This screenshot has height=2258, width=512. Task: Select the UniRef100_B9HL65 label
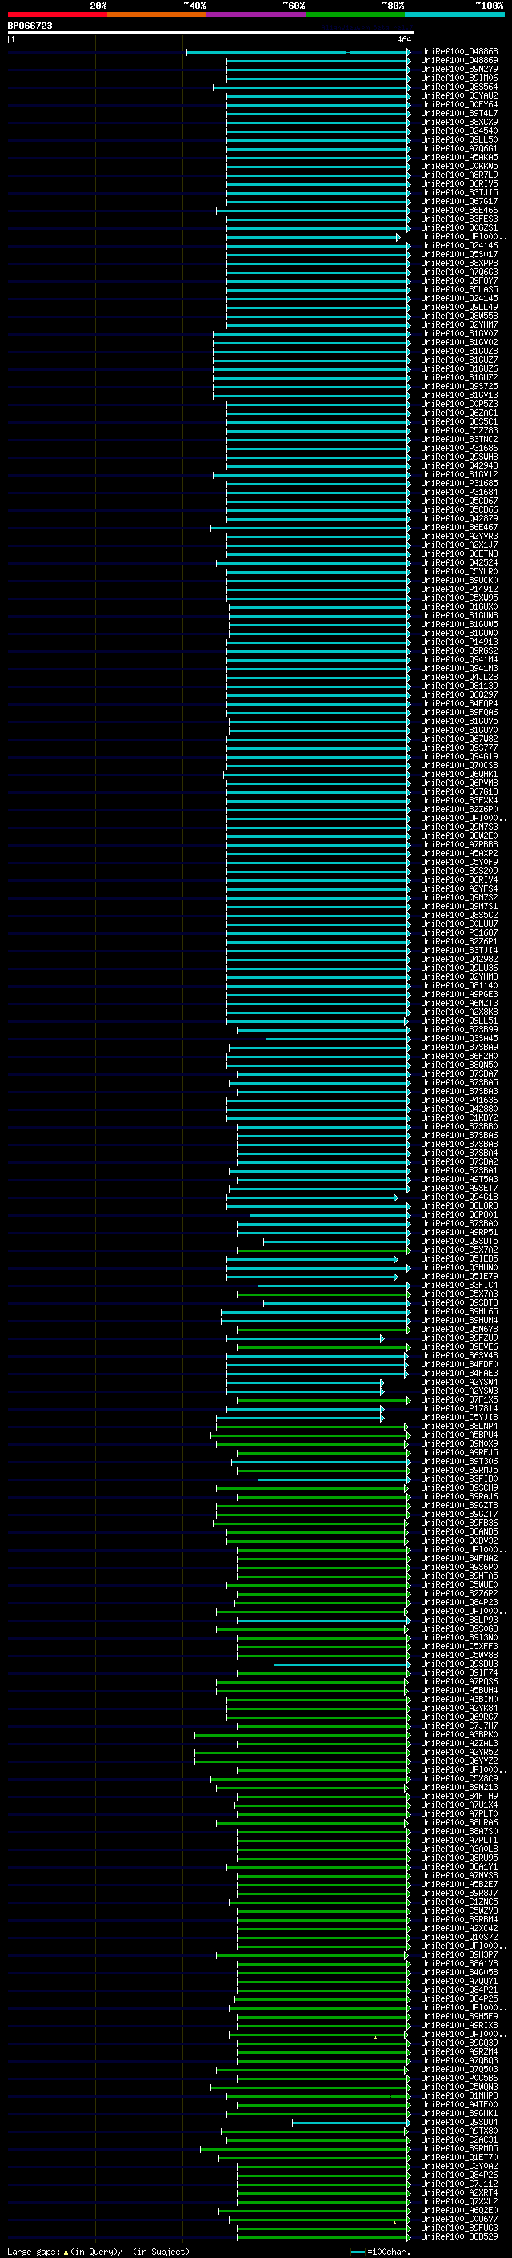[x=458, y=1311]
